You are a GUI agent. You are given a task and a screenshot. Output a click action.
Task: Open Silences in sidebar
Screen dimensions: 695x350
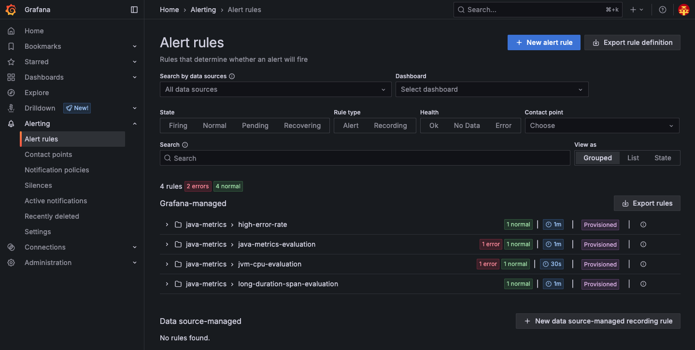point(38,185)
